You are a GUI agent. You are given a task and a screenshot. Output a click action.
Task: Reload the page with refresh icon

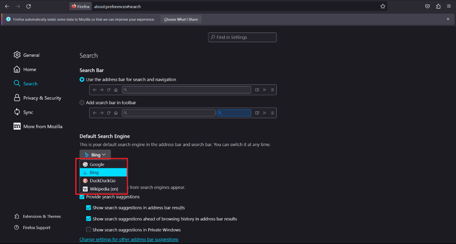coord(28,6)
